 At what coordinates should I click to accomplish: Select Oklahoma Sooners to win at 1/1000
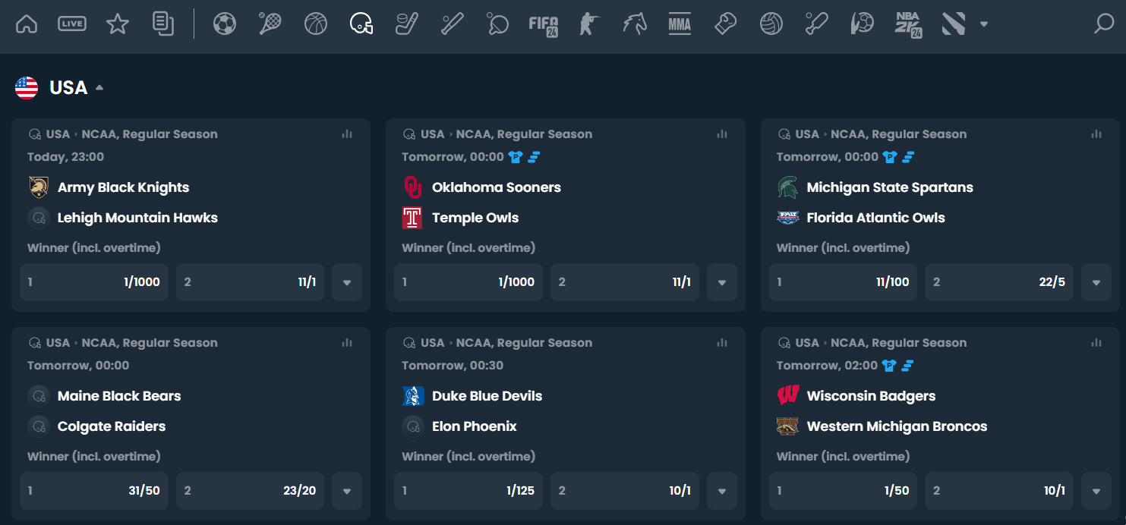468,281
